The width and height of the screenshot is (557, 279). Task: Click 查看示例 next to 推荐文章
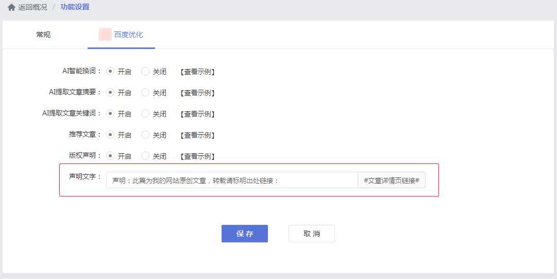(197, 135)
